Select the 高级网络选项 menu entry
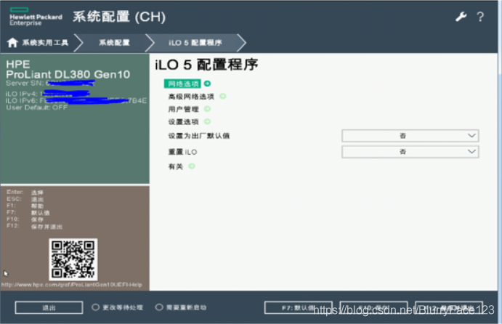Image resolution: width=502 pixels, height=324 pixels. (x=191, y=97)
